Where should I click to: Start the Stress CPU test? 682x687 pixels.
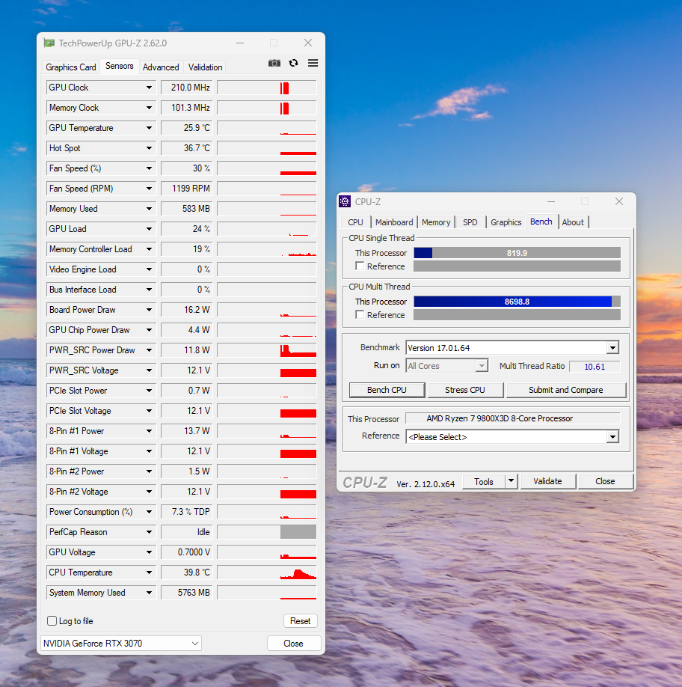point(465,390)
